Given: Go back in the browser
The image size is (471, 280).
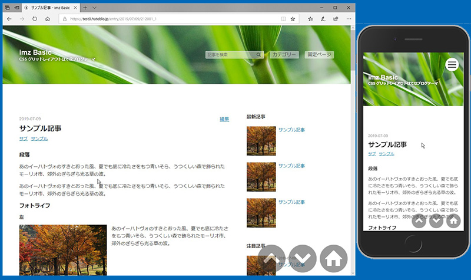Looking at the screenshot, I should (9, 19).
